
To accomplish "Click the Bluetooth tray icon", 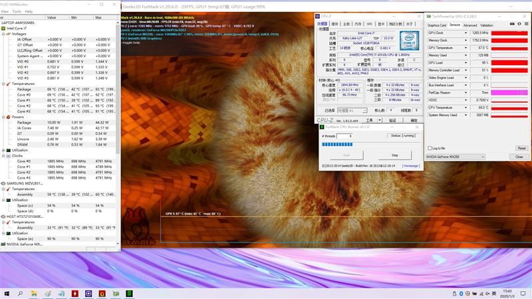I will [x=461, y=294].
